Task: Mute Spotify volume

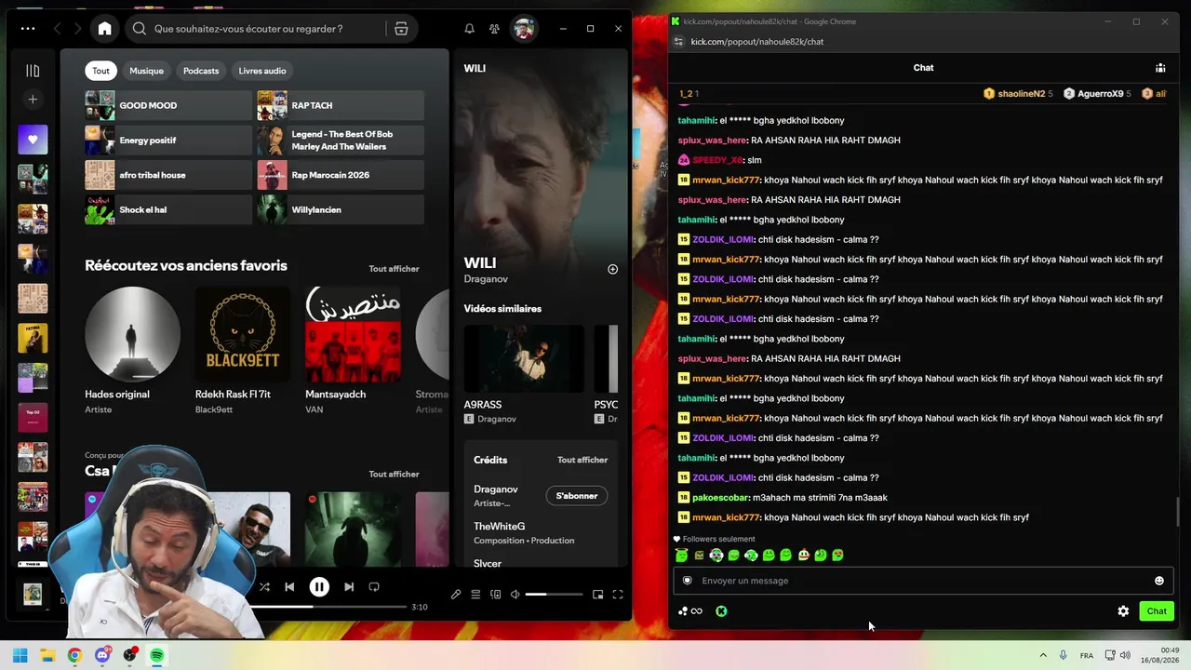Action: click(x=515, y=595)
